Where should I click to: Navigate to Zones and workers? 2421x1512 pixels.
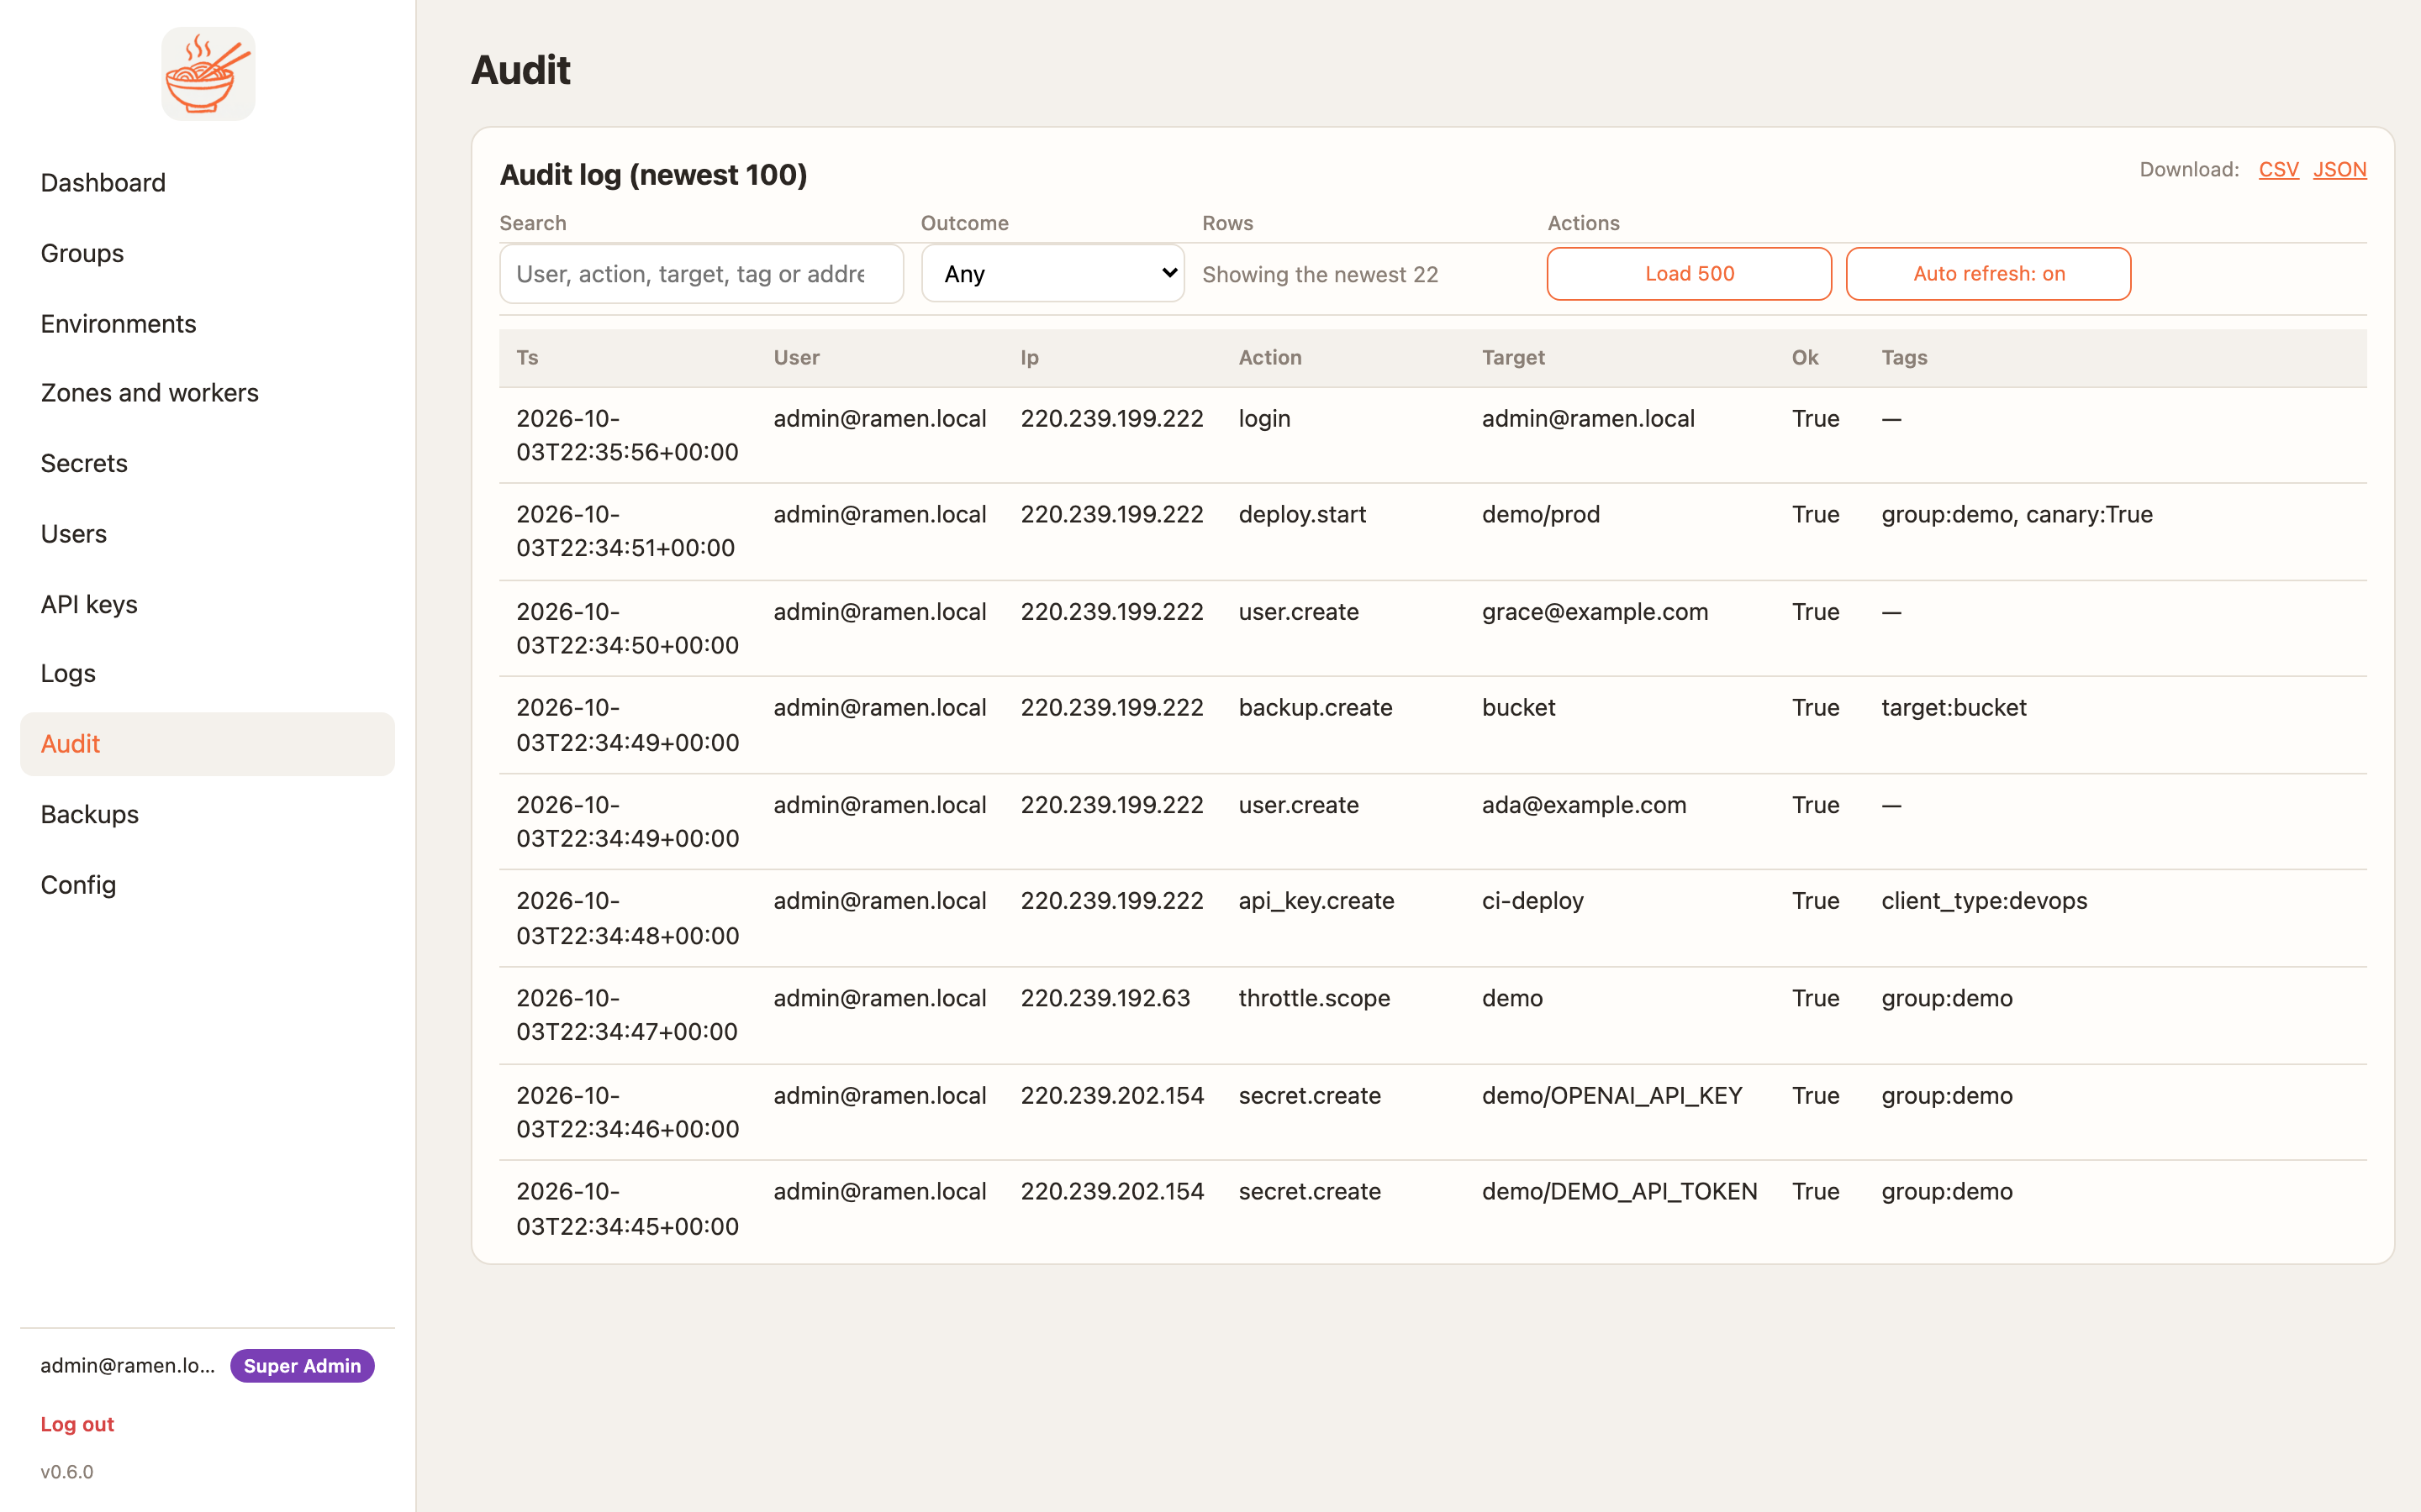(149, 393)
